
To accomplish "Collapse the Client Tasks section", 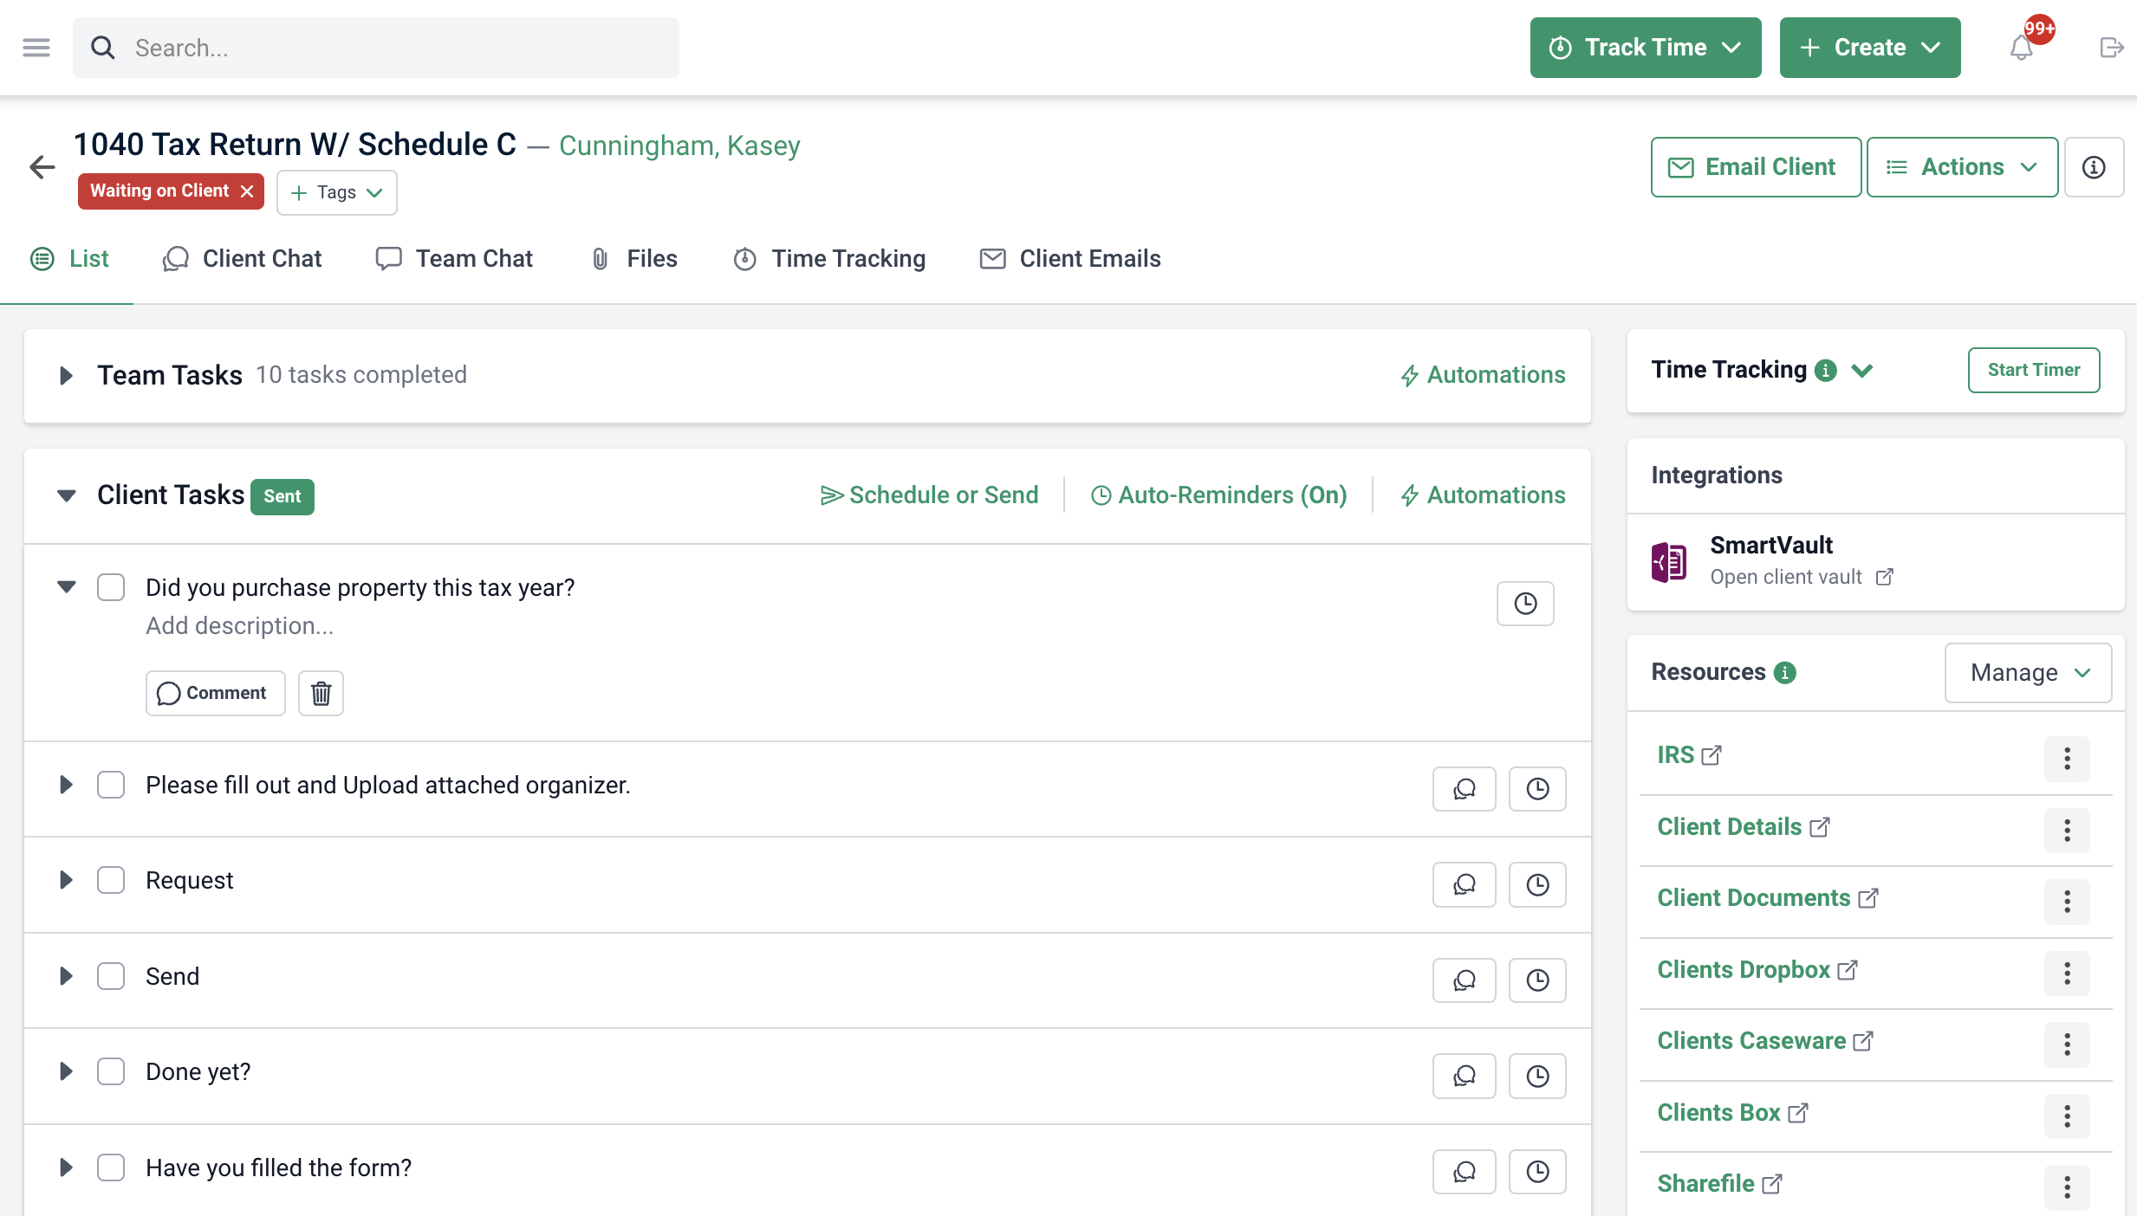I will pos(66,495).
